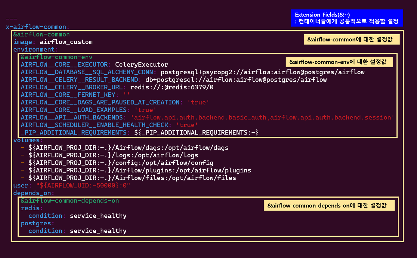
Task: Click the environment key
Action: point(34,50)
